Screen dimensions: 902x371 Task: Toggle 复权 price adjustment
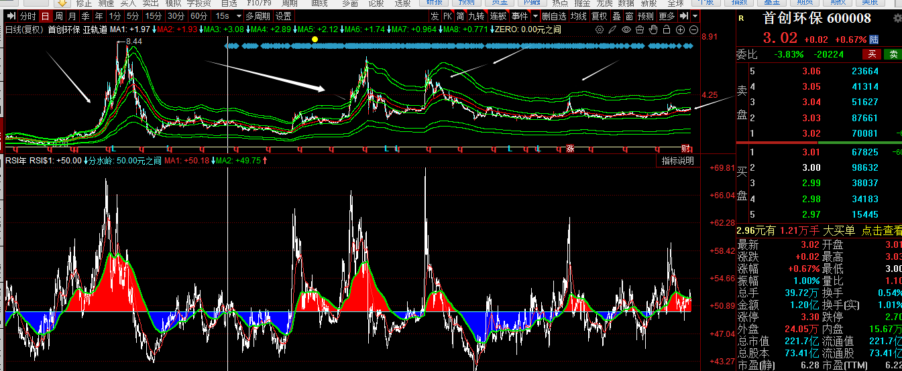600,15
